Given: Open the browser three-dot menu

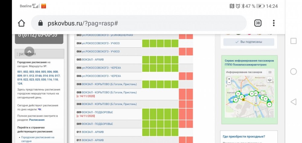Looking at the screenshot, I should pos(274,23).
